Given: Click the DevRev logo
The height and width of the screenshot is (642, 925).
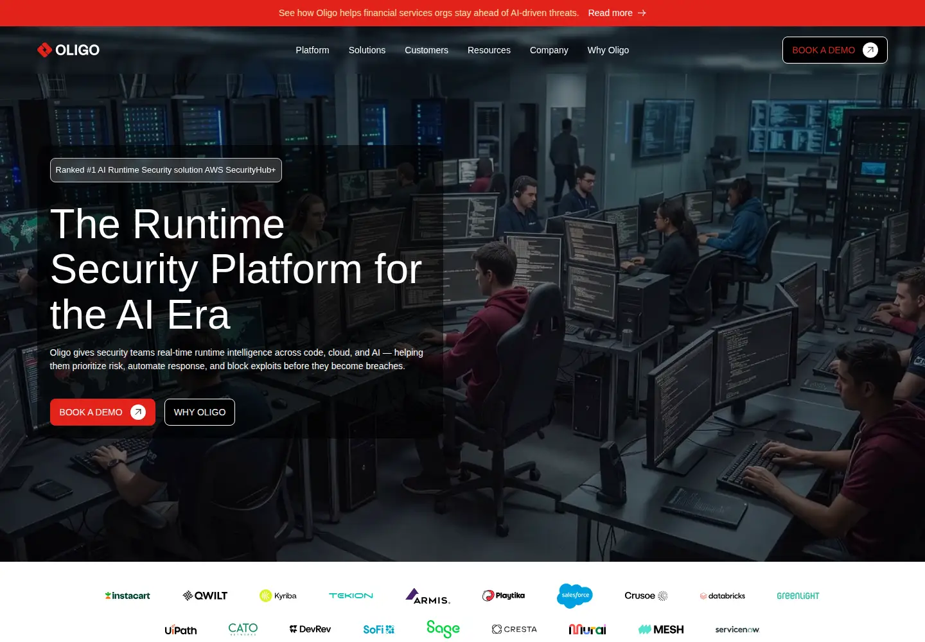Looking at the screenshot, I should coord(310,629).
